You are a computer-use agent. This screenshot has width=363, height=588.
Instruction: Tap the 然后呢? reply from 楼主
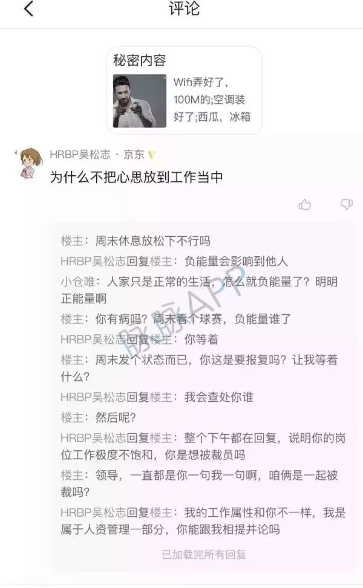[x=99, y=418]
